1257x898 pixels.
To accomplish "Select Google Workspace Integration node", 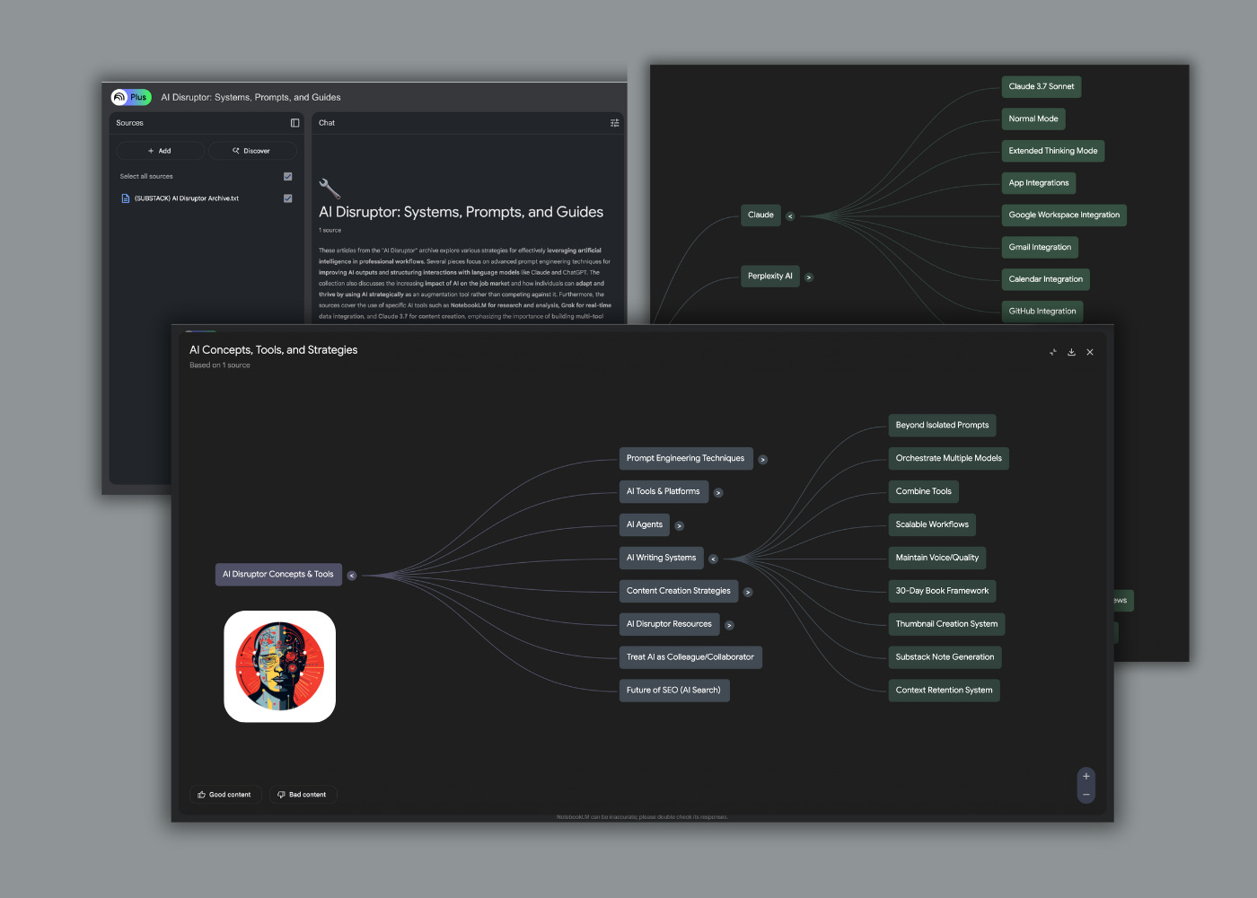I will coord(1064,216).
